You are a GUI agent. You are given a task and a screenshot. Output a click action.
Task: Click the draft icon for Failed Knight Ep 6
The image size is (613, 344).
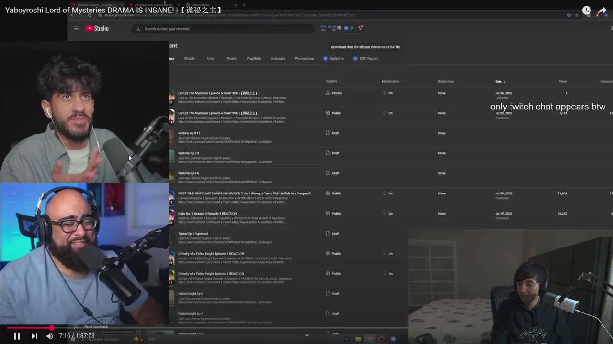tap(328, 294)
